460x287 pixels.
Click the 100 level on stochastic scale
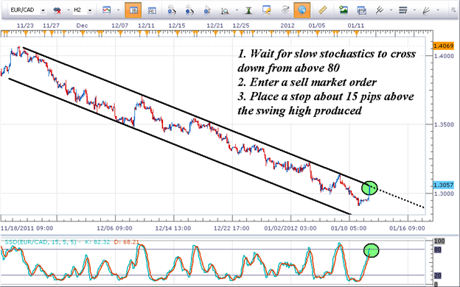pos(439,241)
